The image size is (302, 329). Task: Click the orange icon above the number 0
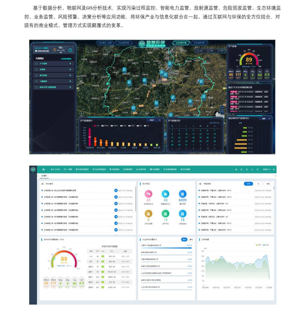pyautogui.click(x=148, y=214)
